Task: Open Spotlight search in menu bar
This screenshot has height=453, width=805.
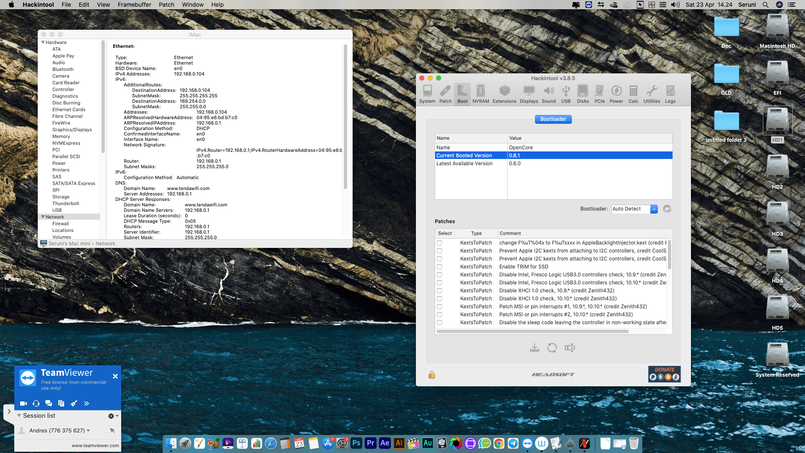Action: pos(766,5)
